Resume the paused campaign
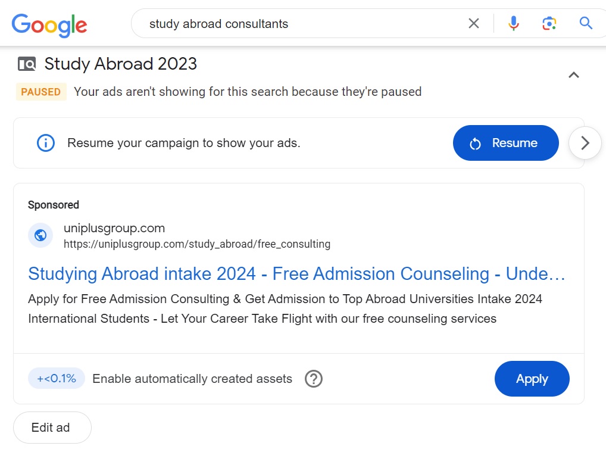This screenshot has width=606, height=449. (x=505, y=143)
